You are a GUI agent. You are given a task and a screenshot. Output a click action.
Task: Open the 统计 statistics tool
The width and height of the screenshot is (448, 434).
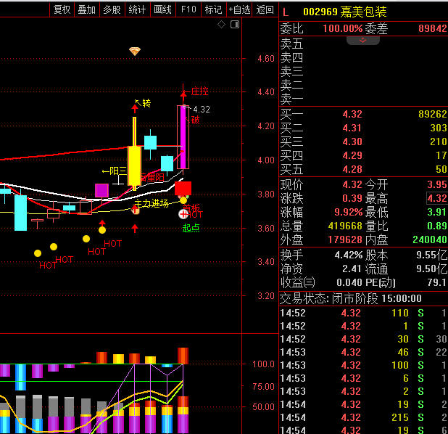click(136, 9)
